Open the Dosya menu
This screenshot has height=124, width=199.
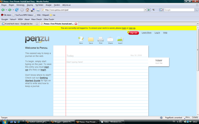[x=4, y=5]
